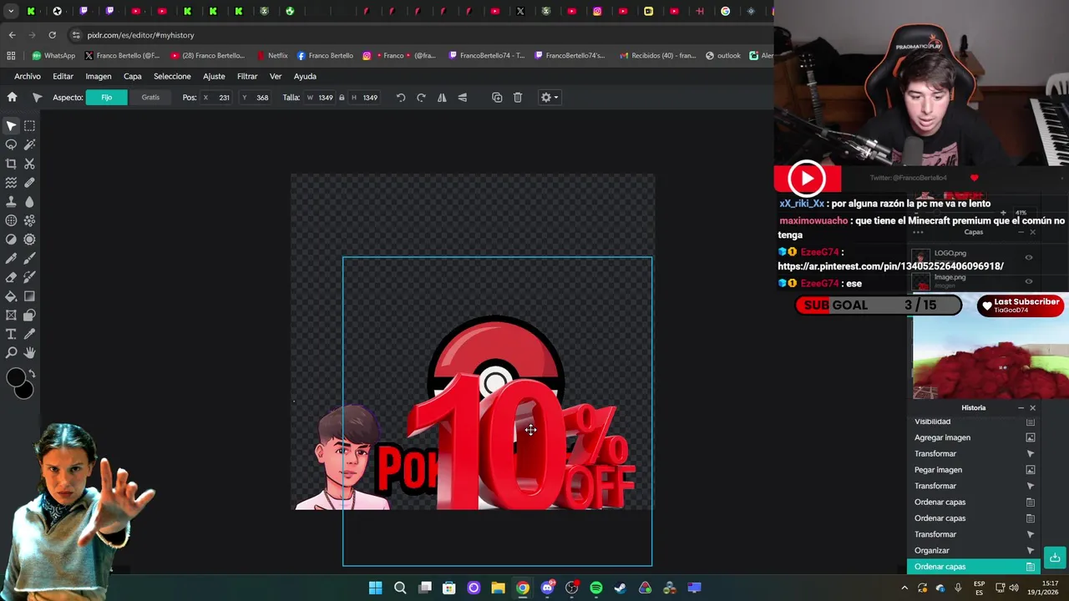Set aspect to Gratis

[150, 98]
